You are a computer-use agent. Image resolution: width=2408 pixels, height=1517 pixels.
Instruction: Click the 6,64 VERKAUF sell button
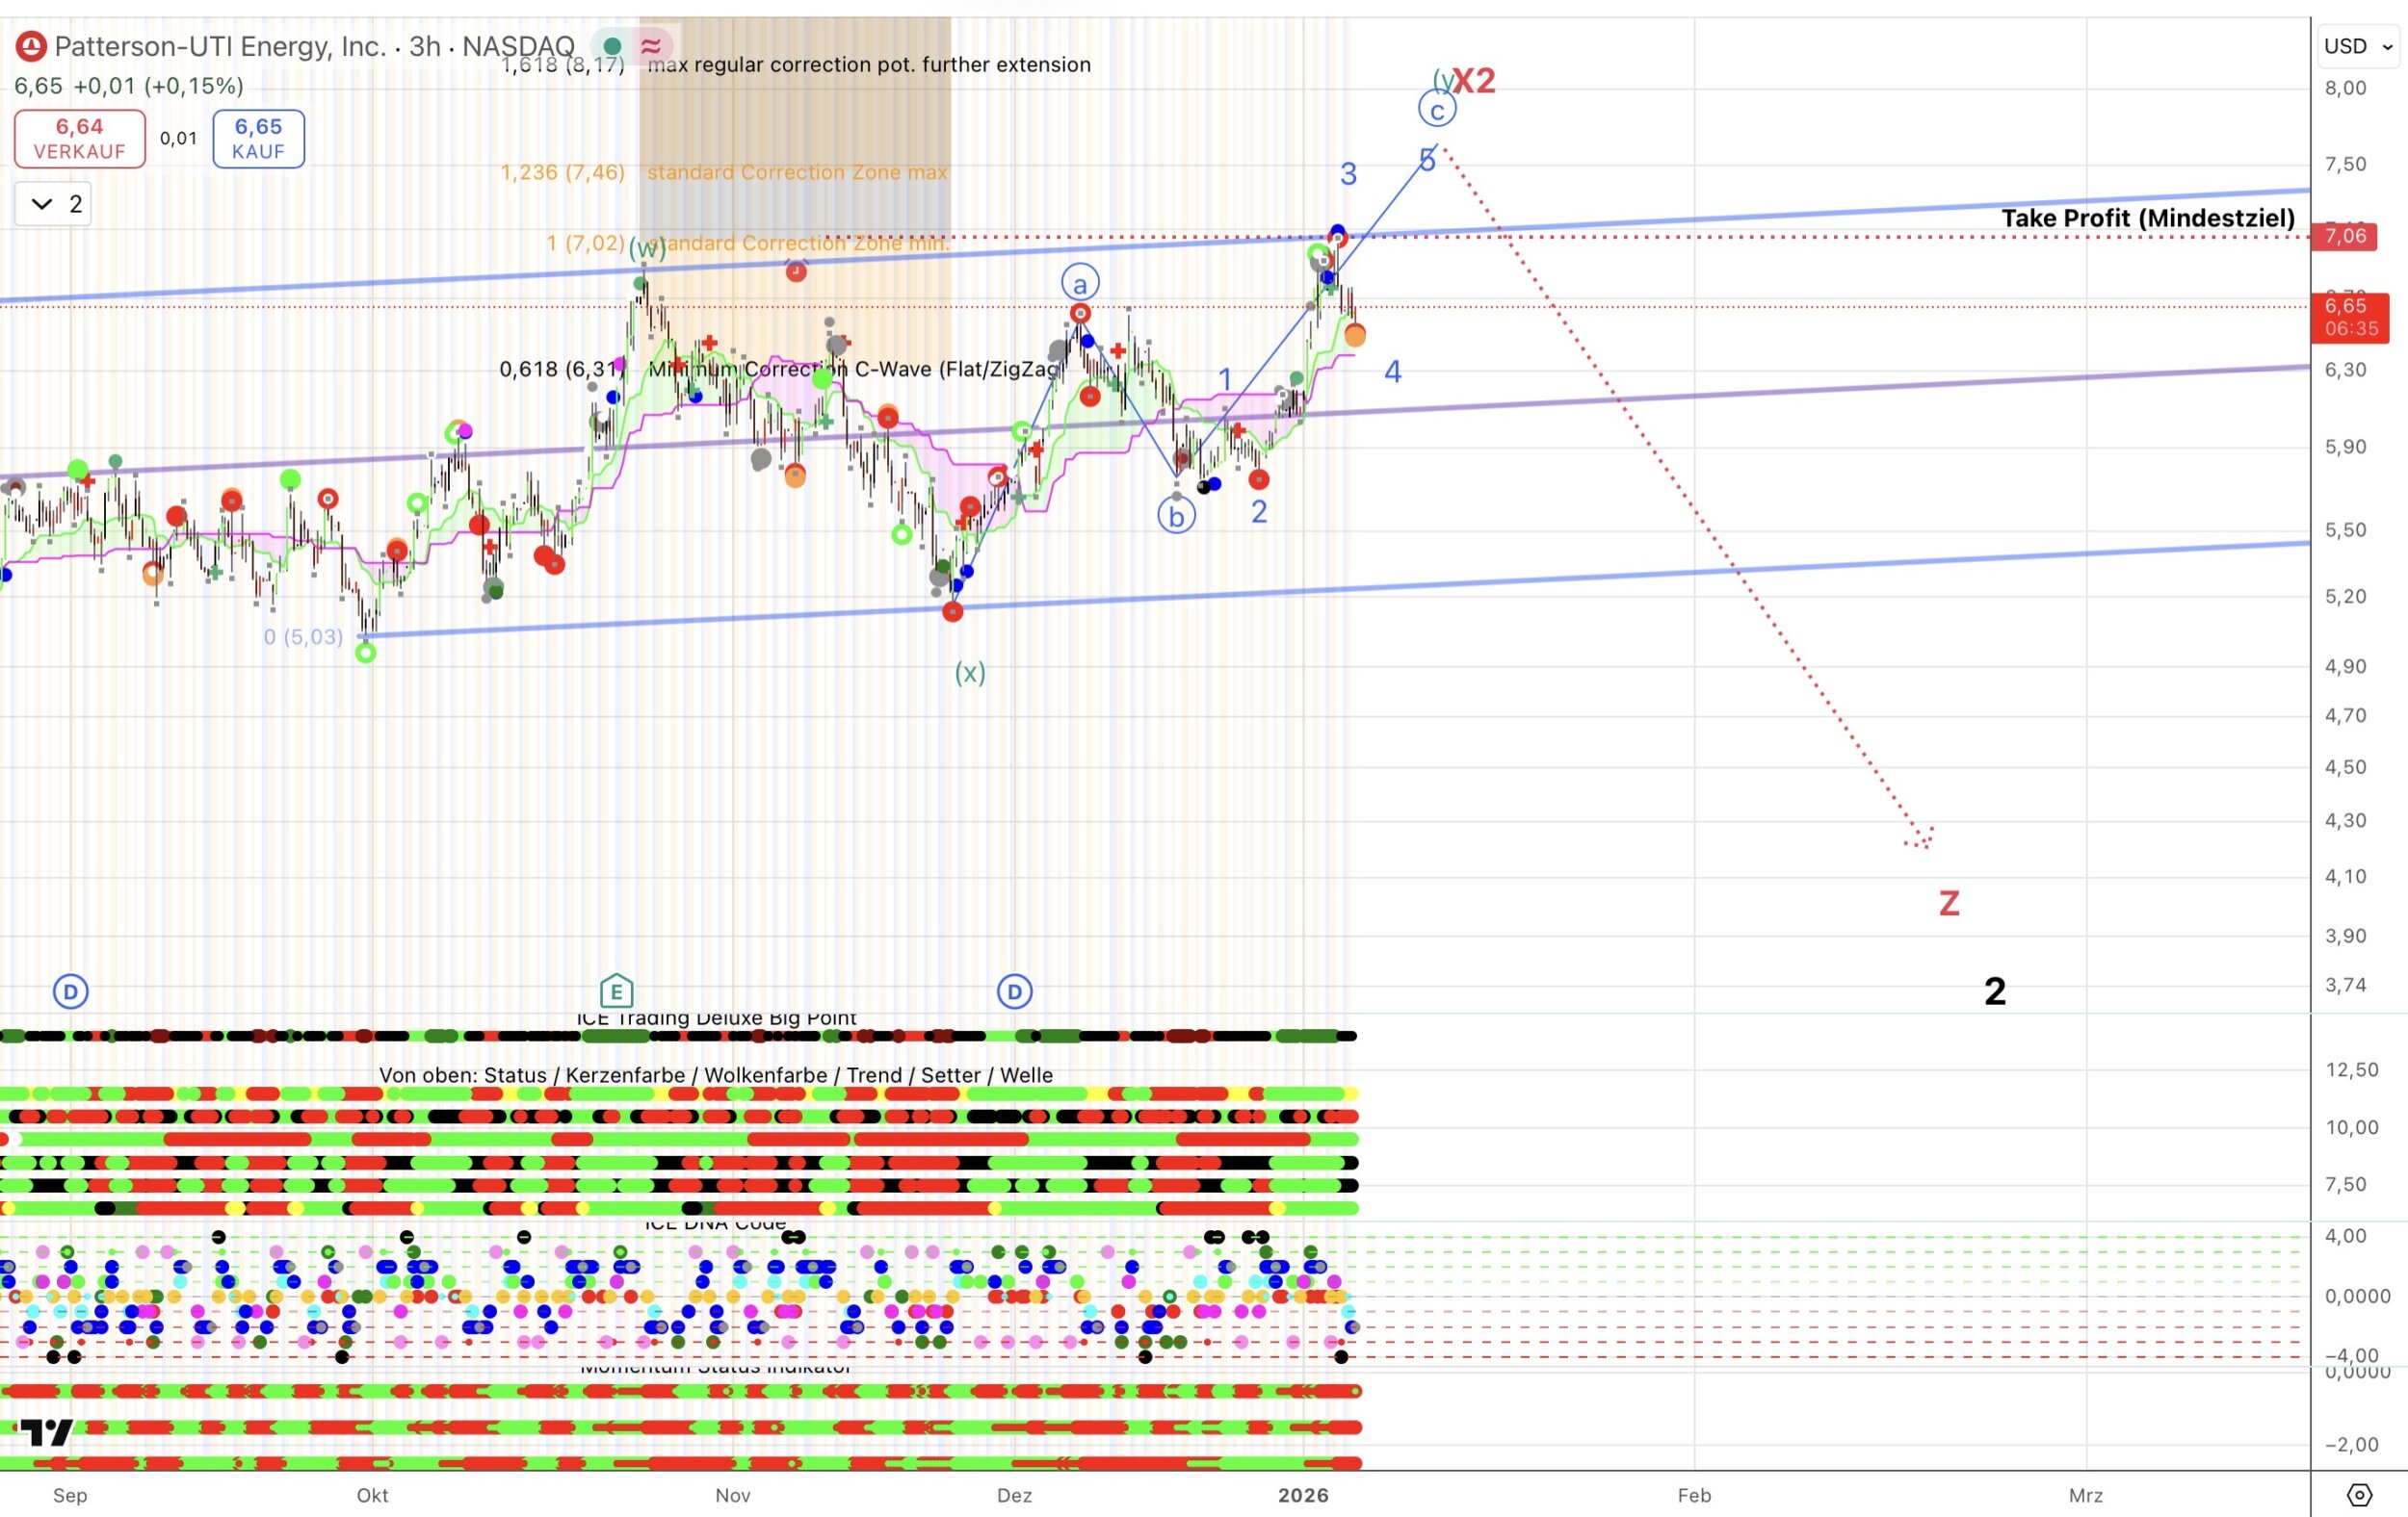[x=80, y=138]
